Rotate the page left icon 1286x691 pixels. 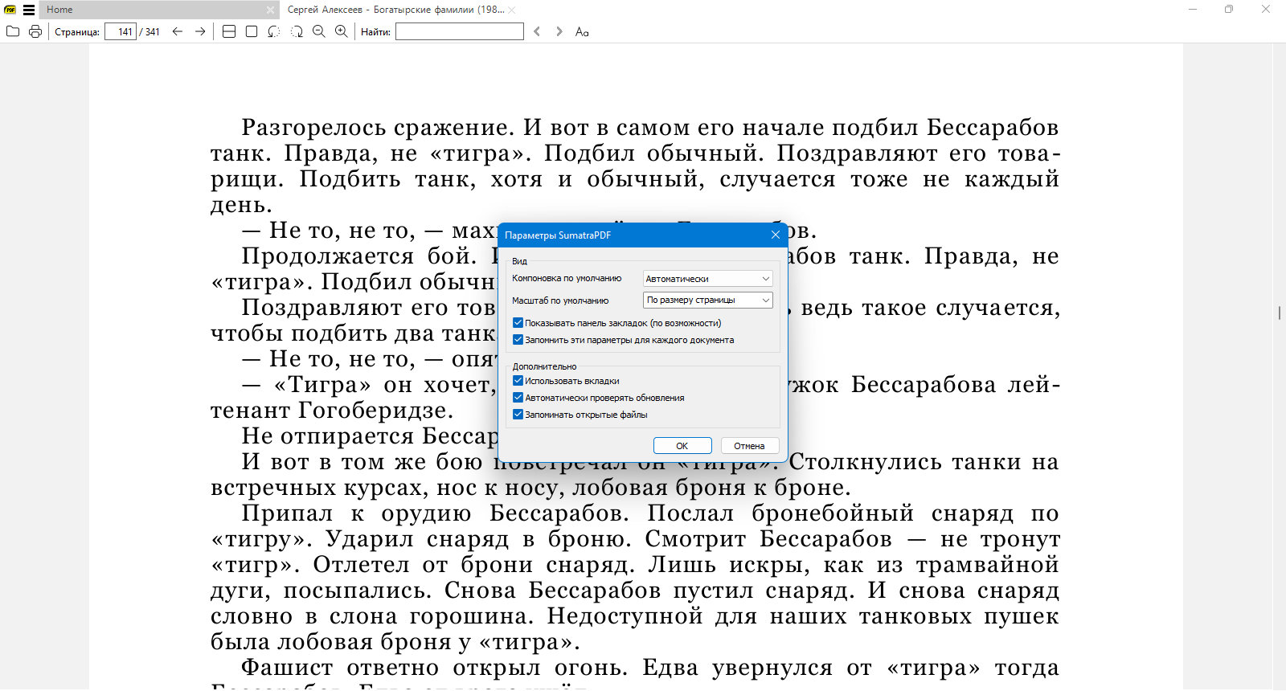274,31
